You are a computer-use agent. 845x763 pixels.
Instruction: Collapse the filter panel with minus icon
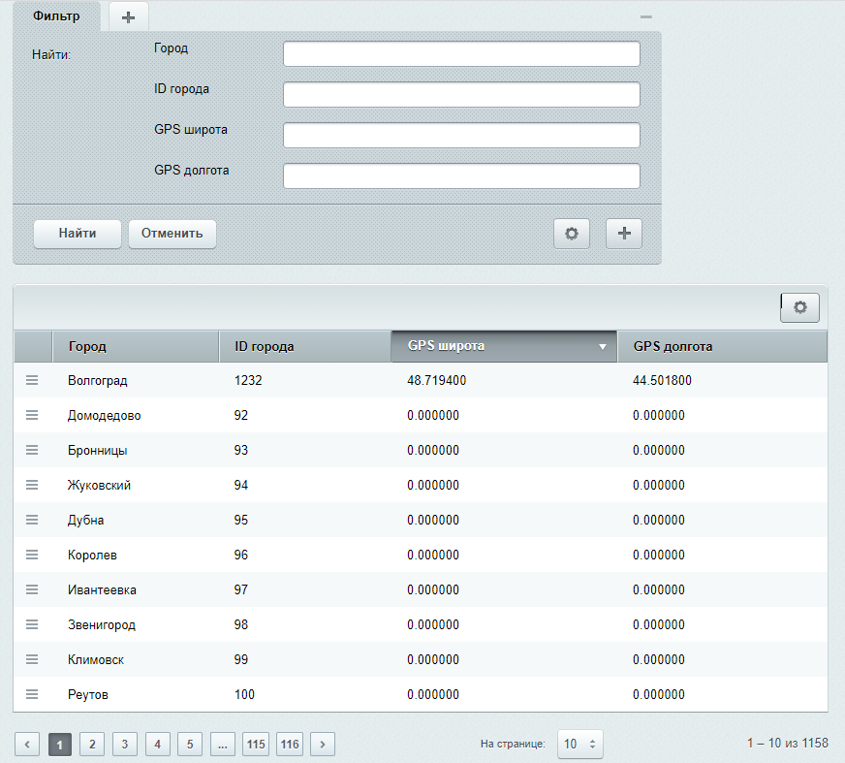[x=646, y=17]
